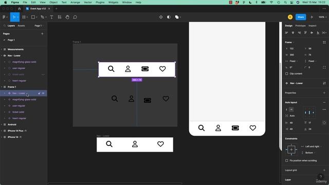Click the Align vertical centers icon
The width and height of the screenshot is (329, 185).
(x=312, y=33)
